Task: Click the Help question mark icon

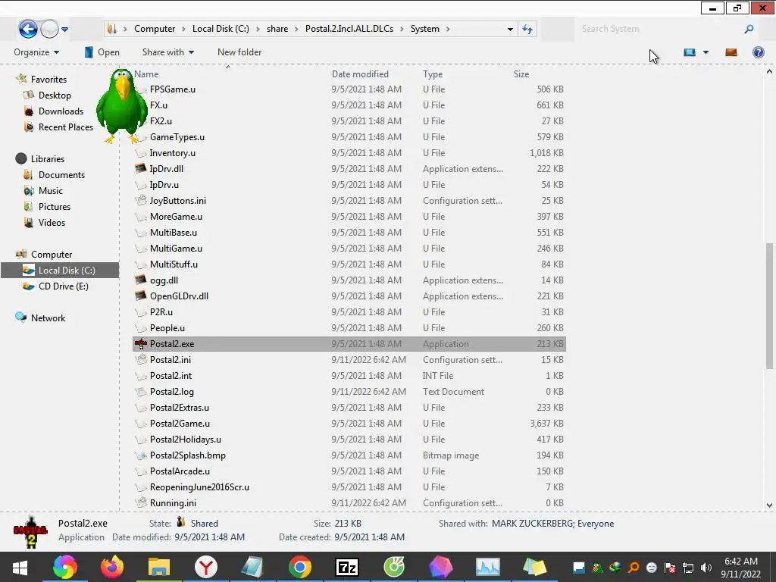Action: click(x=758, y=52)
